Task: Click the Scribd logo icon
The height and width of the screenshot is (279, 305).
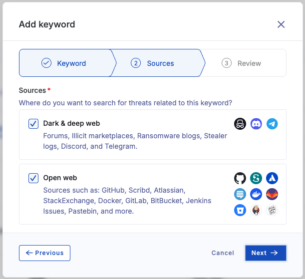Action: click(256, 178)
